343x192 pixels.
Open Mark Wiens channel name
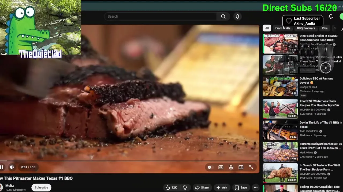[306, 153]
